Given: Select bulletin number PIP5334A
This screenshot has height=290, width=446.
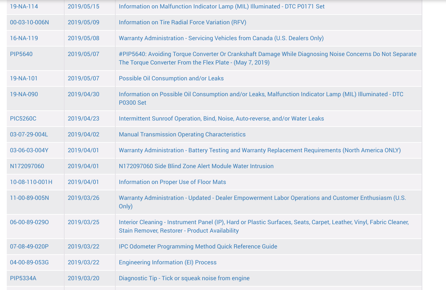Looking at the screenshot, I should tap(23, 278).
